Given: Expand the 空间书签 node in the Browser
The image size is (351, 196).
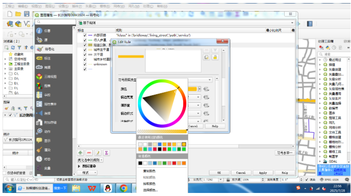Looking at the screenshot, I should click(x=5, y=59).
